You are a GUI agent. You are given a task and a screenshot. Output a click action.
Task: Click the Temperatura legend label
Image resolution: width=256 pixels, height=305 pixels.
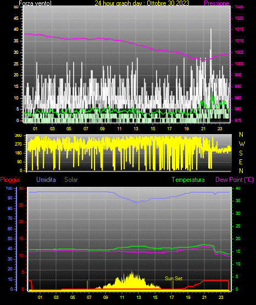(188, 180)
